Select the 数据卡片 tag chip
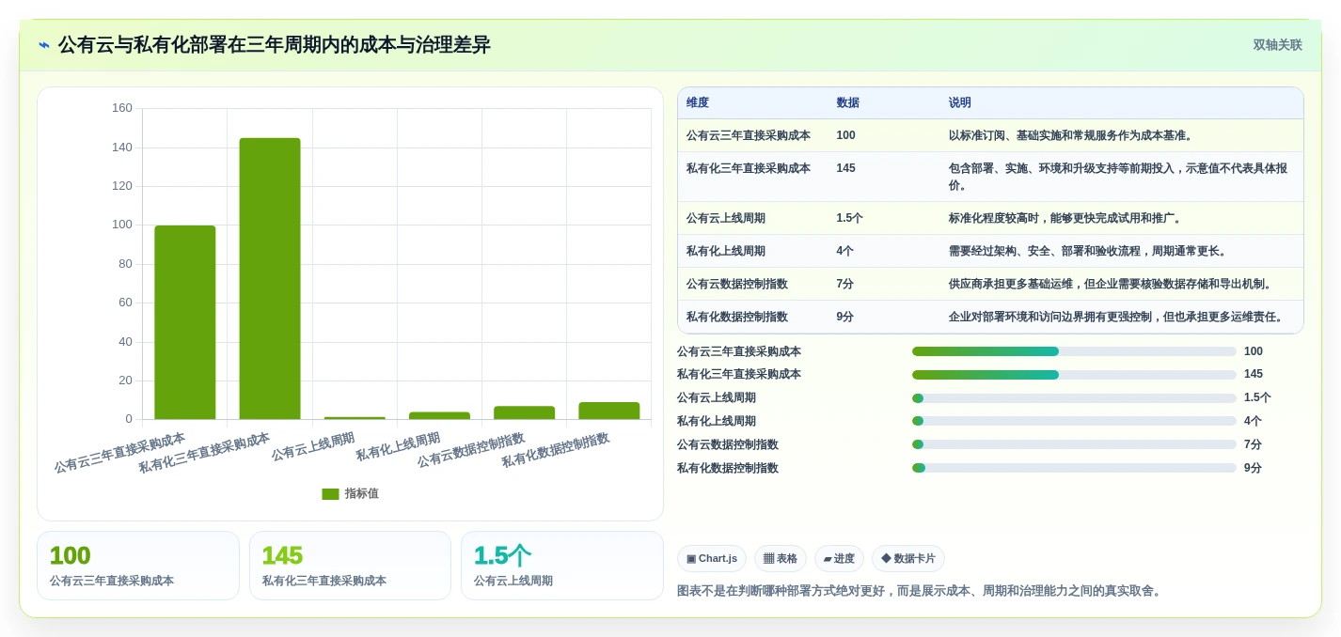Image resolution: width=1341 pixels, height=637 pixels. click(x=908, y=559)
